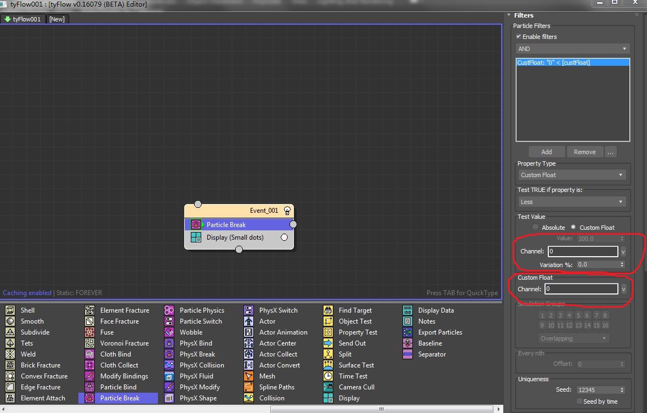Open the Less comparison dropdown

(x=572, y=202)
